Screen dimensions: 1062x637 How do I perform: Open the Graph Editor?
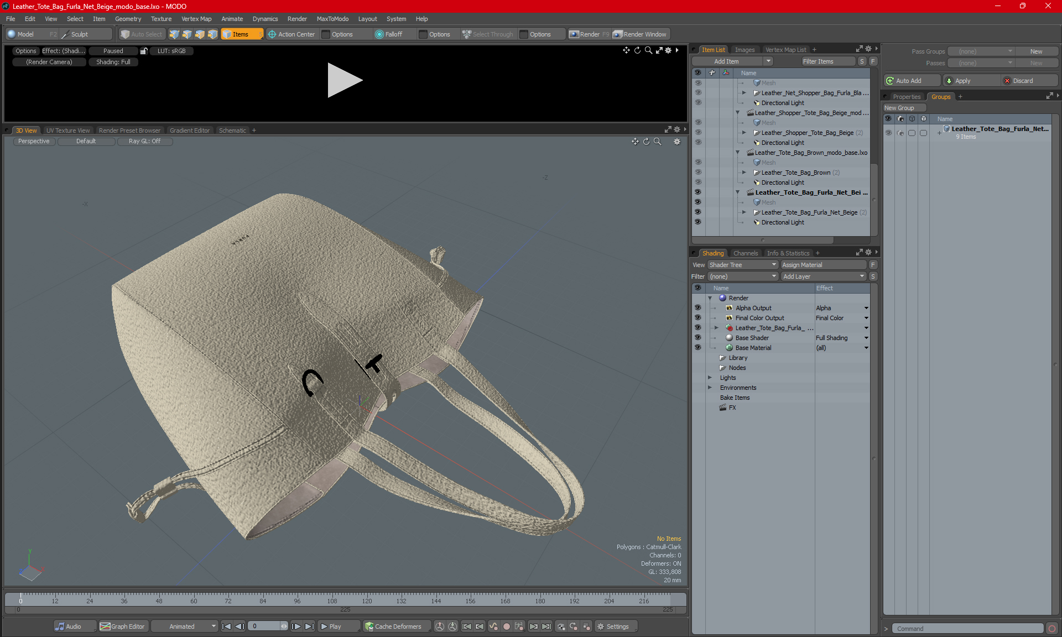coord(122,626)
